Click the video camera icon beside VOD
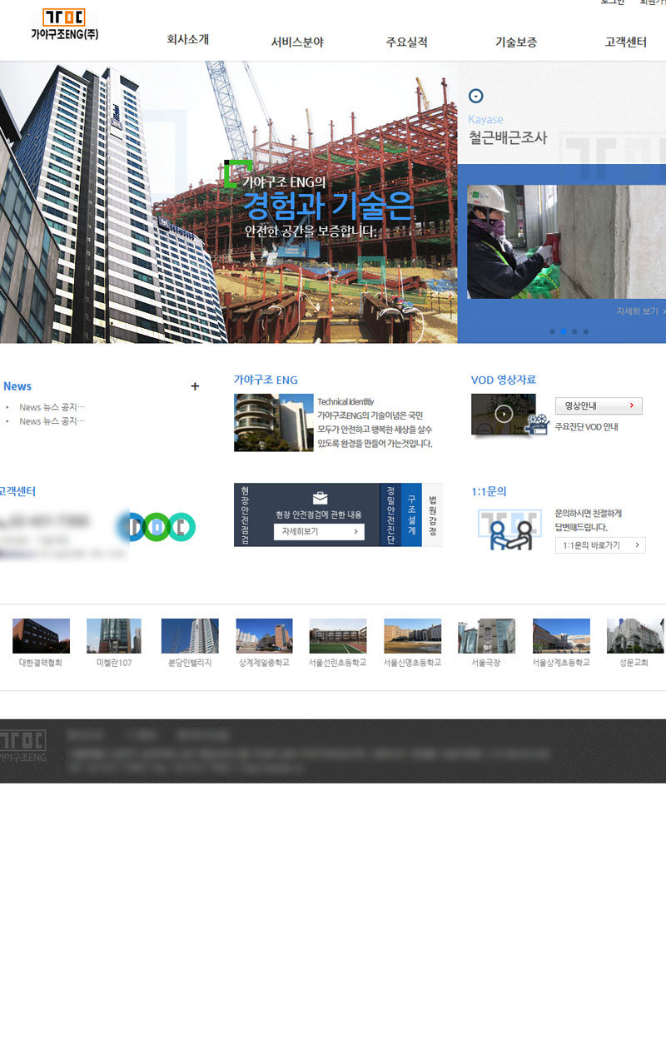666x1059 pixels. [537, 425]
